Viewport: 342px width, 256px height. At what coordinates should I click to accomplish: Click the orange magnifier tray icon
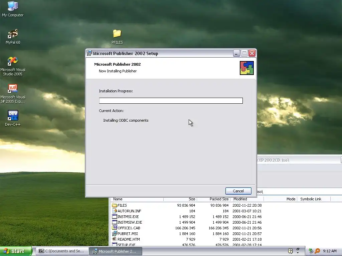(317, 251)
